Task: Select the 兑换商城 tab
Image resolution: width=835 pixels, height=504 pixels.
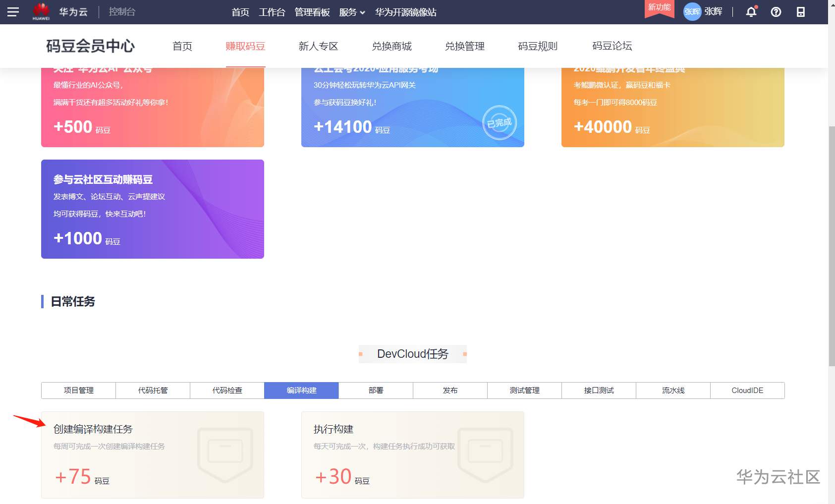Action: click(x=391, y=46)
